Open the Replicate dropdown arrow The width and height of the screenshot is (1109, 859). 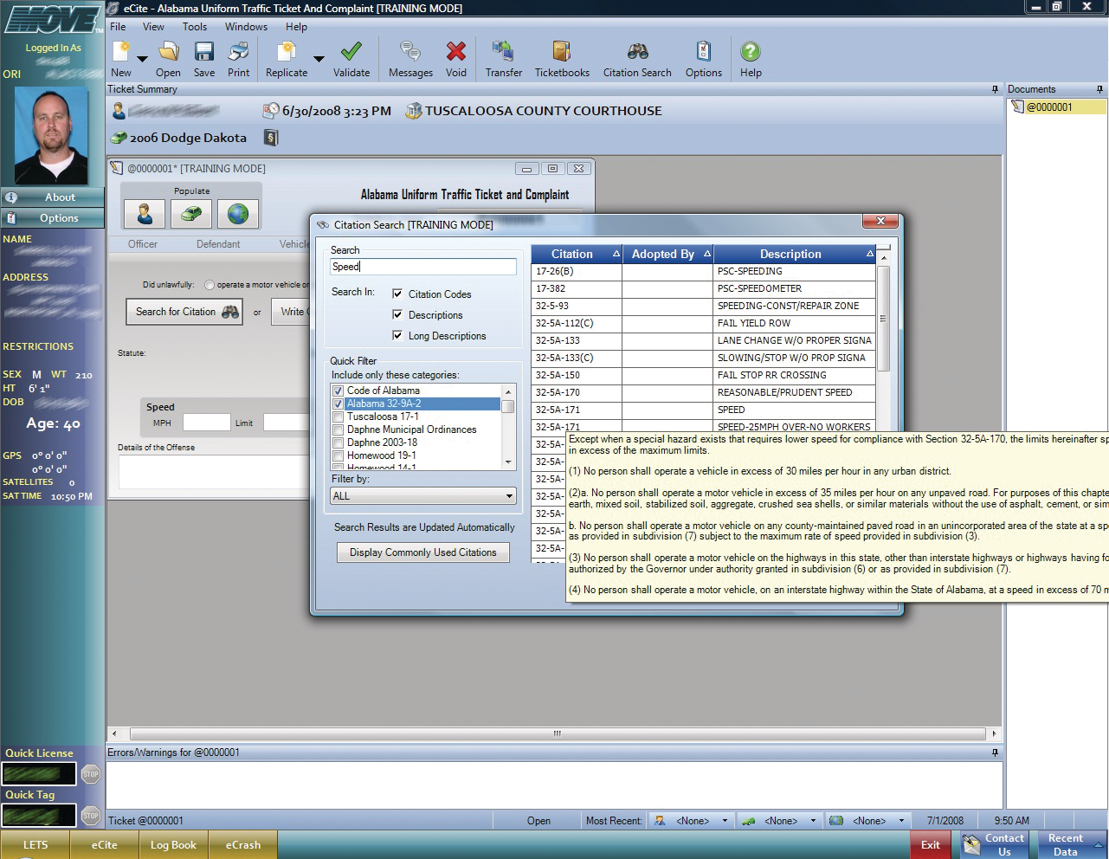(x=319, y=59)
